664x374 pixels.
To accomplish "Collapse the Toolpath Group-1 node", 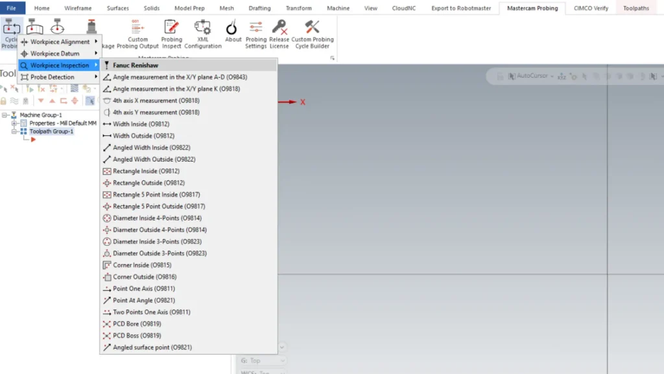I will click(14, 131).
